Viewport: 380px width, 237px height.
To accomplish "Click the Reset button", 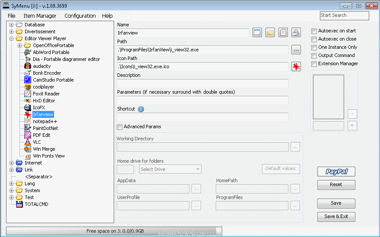I will pos(336,185).
